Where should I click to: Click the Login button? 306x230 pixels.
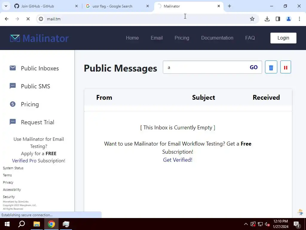pyautogui.click(x=283, y=38)
